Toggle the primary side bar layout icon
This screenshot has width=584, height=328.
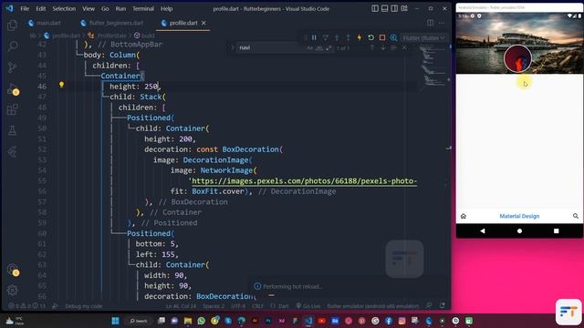click(375, 8)
